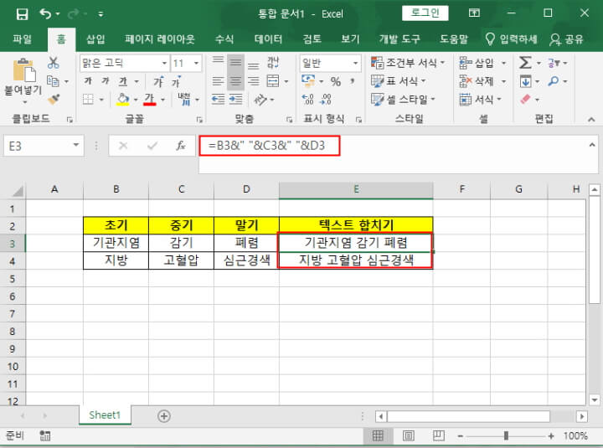Viewport: 603px width, 448px height.
Task: Align text to bottom
Action: tap(253, 64)
